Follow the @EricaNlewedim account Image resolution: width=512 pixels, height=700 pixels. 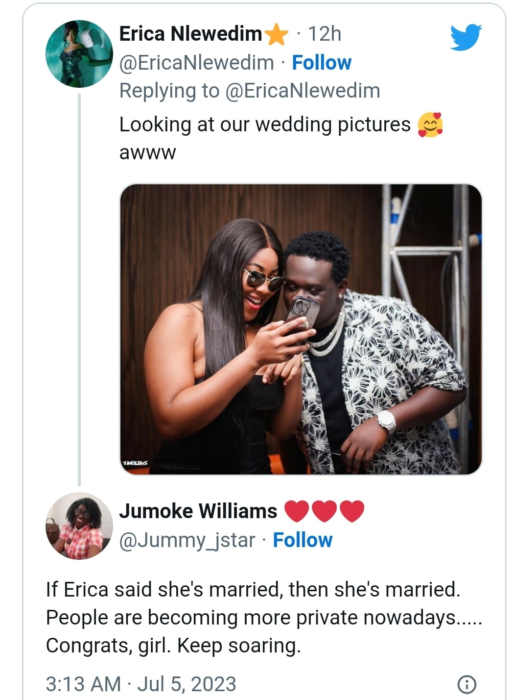[322, 63]
